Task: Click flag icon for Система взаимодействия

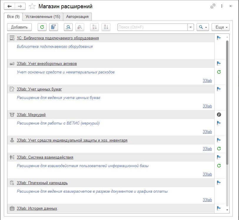Action: pos(219,157)
